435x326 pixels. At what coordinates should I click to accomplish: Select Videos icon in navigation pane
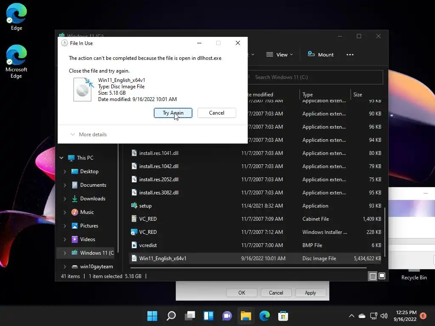75,239
